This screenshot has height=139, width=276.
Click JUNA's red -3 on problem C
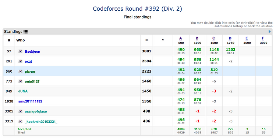click(x=214, y=91)
